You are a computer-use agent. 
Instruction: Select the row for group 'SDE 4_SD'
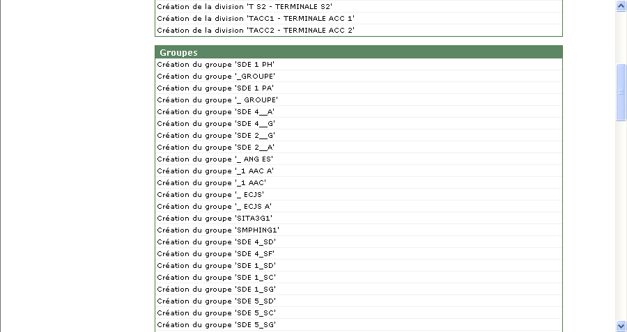point(359,242)
